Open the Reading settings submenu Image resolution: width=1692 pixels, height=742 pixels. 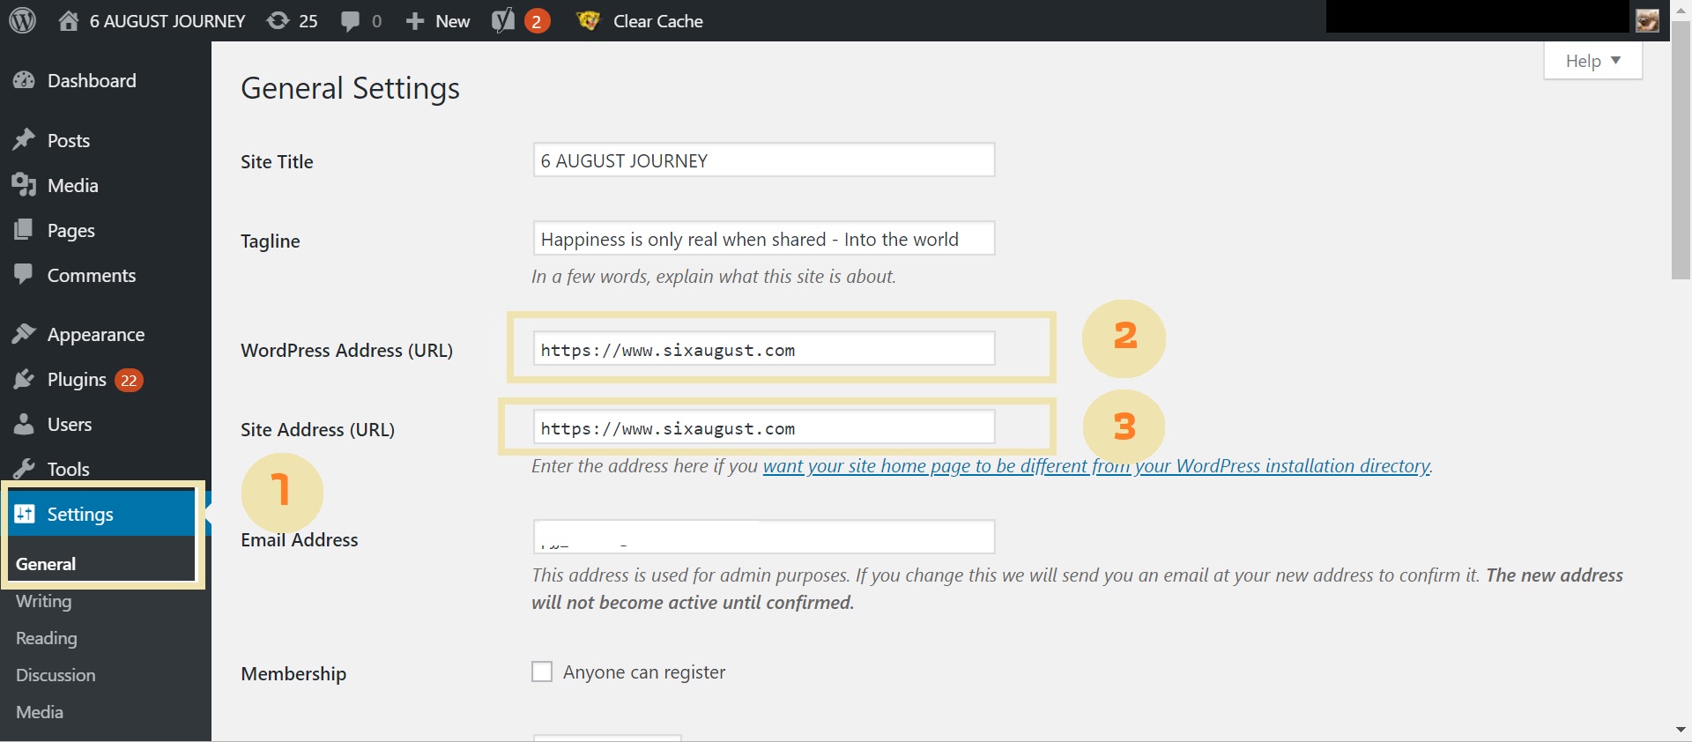point(47,638)
